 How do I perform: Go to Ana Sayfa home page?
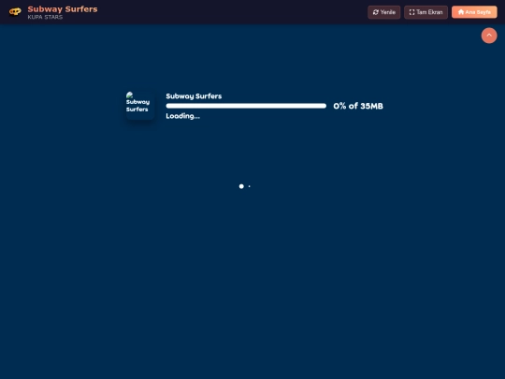click(x=474, y=12)
